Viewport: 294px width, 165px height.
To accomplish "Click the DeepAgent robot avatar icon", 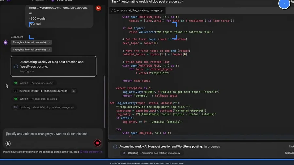I will point(5,42).
